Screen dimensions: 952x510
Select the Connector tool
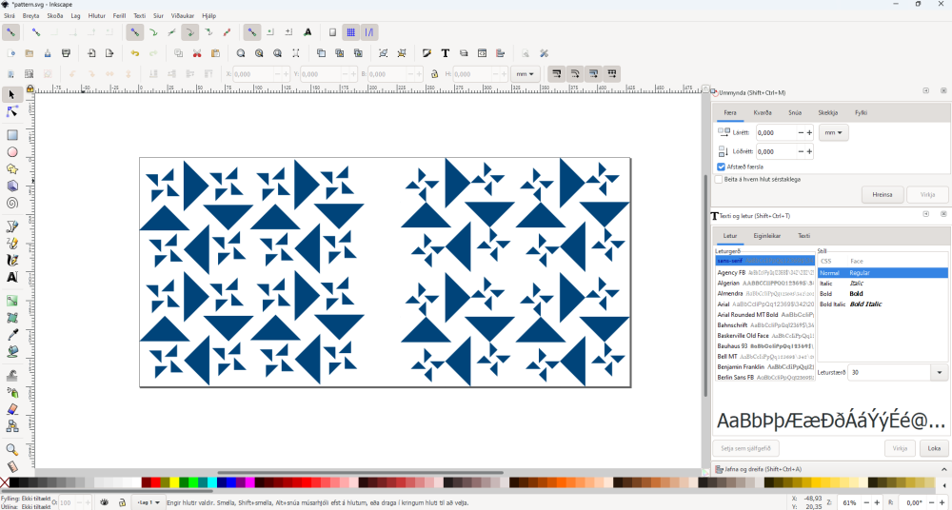[x=11, y=426]
